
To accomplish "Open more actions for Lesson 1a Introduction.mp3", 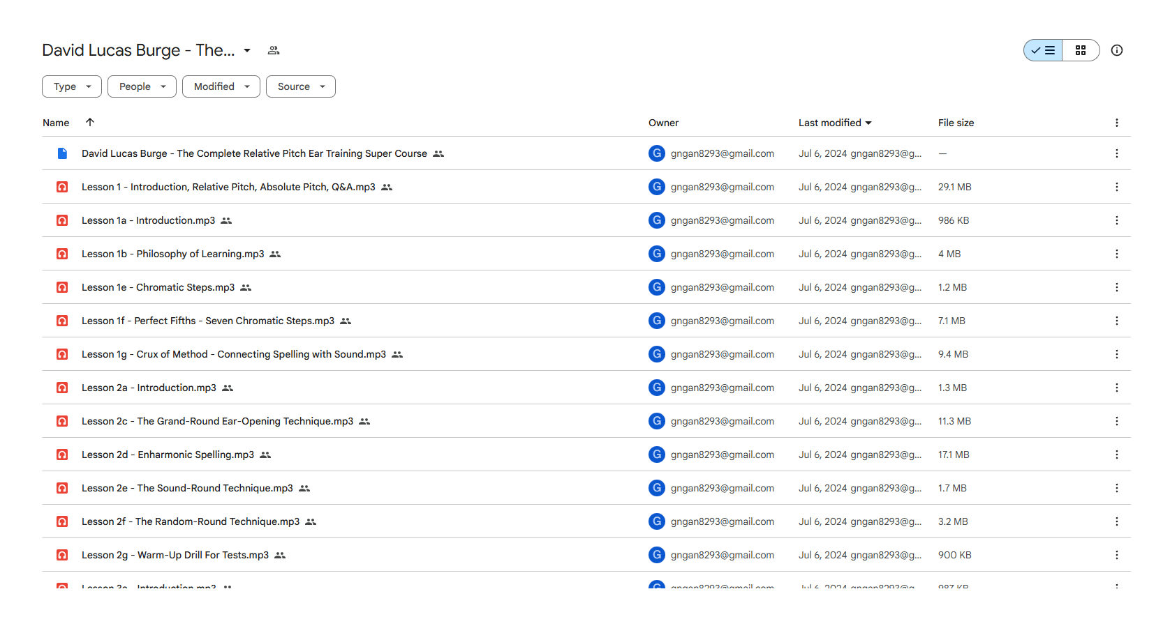I will click(1117, 220).
